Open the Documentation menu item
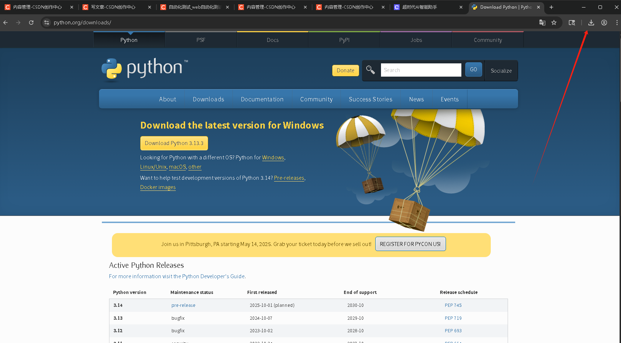 (x=262, y=99)
